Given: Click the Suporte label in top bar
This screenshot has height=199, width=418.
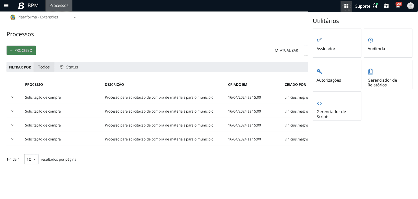Looking at the screenshot, I should pos(362,6).
